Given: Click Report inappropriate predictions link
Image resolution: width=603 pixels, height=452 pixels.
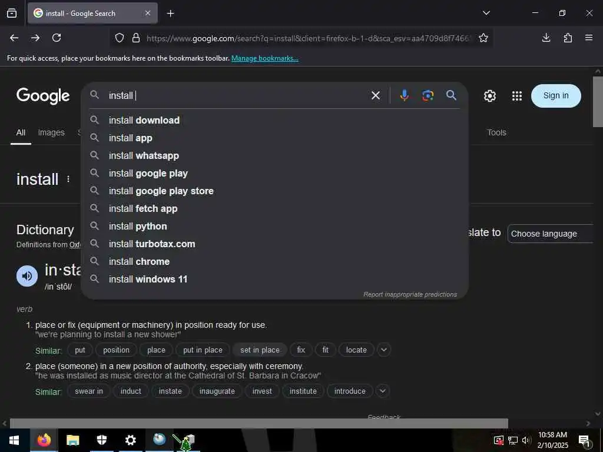Looking at the screenshot, I should tap(410, 294).
